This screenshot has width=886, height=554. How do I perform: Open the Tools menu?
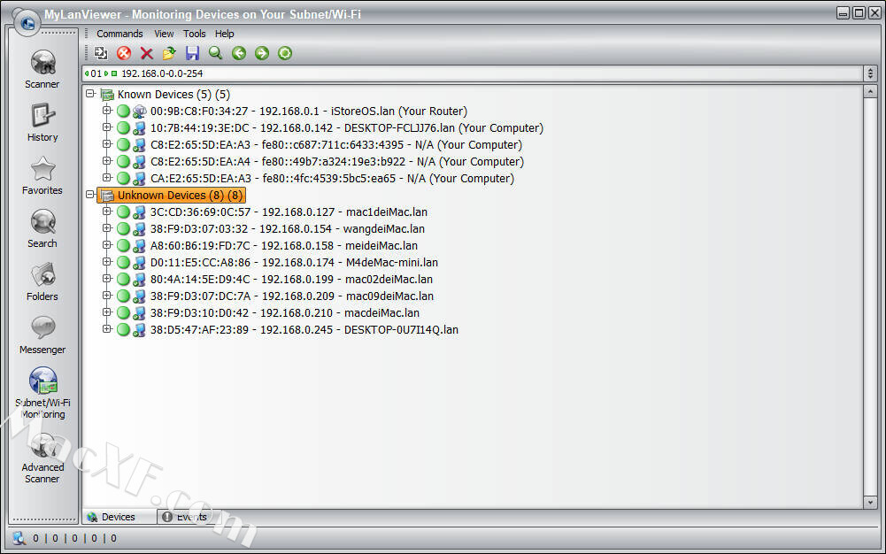195,34
